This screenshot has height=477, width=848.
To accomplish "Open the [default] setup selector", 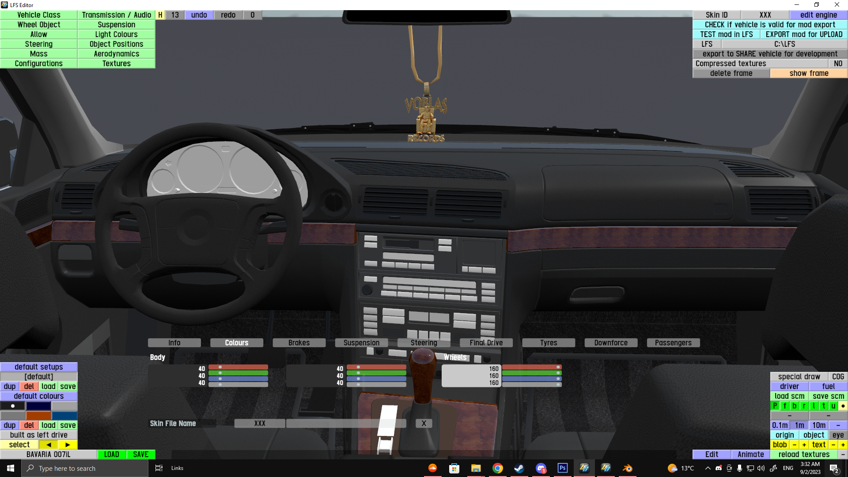I will tap(39, 377).
